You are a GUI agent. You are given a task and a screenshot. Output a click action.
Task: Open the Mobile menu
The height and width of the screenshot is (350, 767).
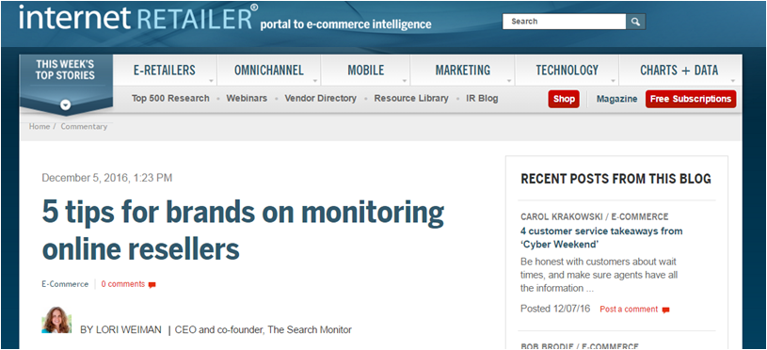365,71
